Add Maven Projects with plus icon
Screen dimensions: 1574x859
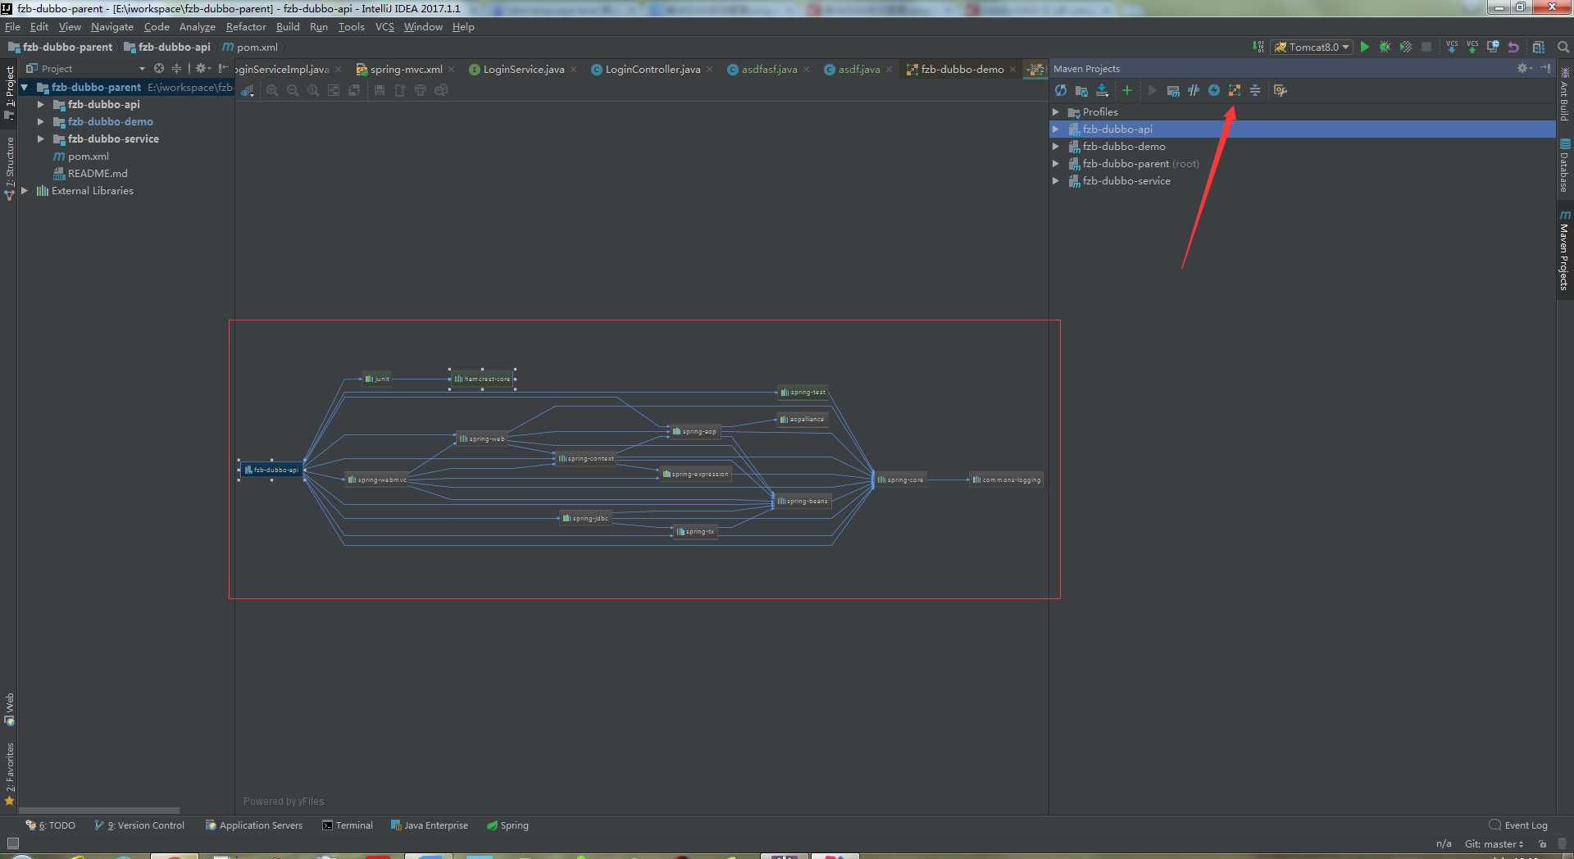(1127, 90)
